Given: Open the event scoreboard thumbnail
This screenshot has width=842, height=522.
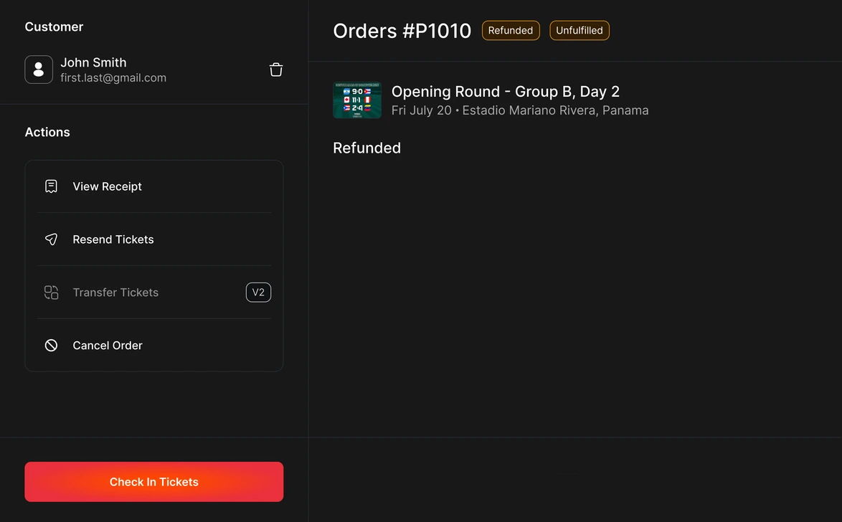Looking at the screenshot, I should tap(357, 100).
